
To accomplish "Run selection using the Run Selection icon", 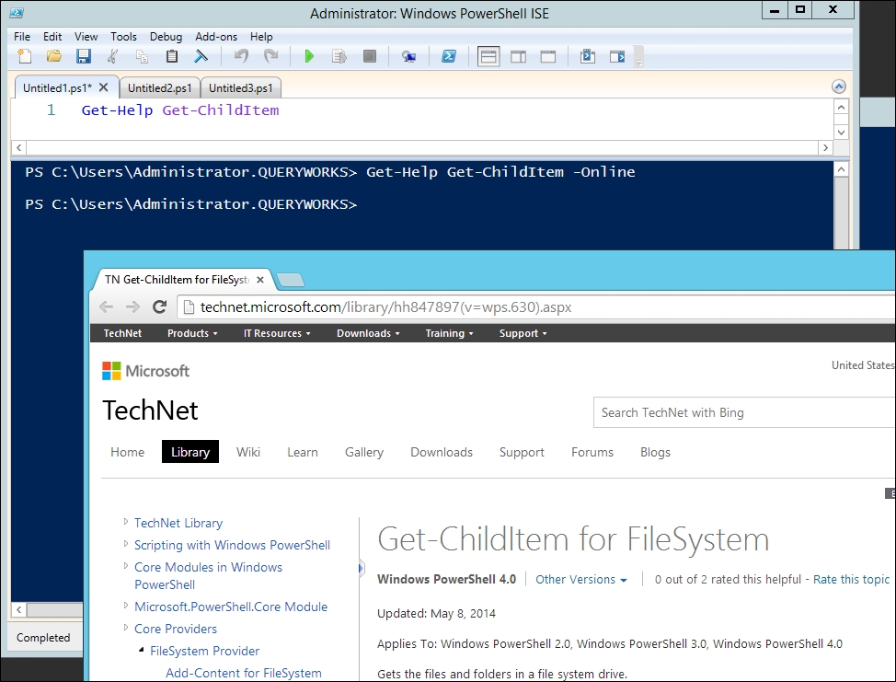I will (x=339, y=56).
